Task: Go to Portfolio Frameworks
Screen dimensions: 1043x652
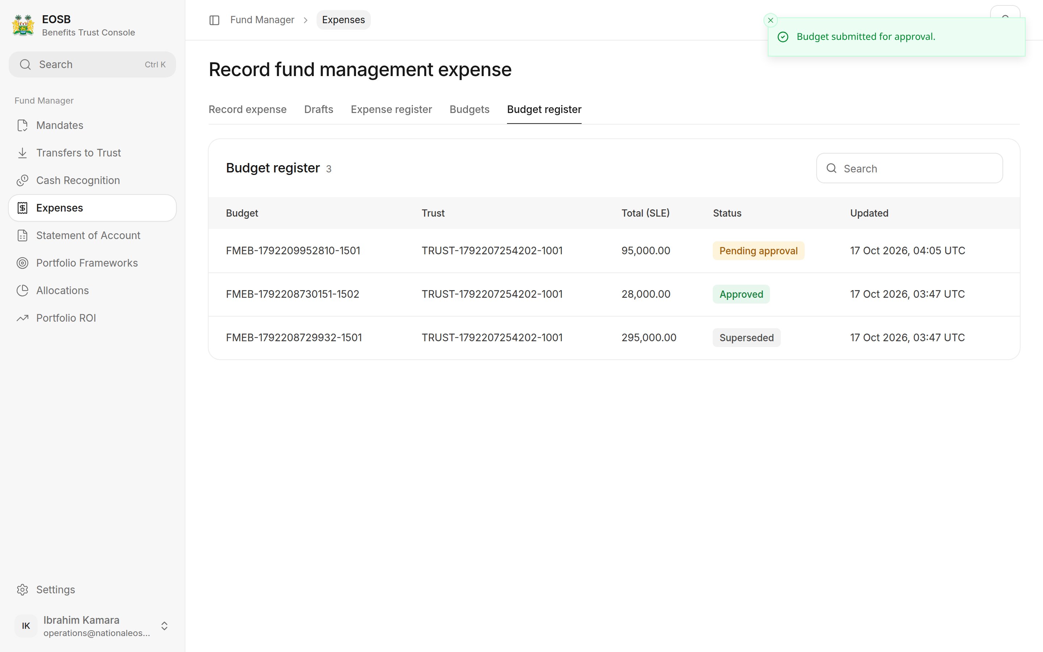Action: pyautogui.click(x=92, y=263)
